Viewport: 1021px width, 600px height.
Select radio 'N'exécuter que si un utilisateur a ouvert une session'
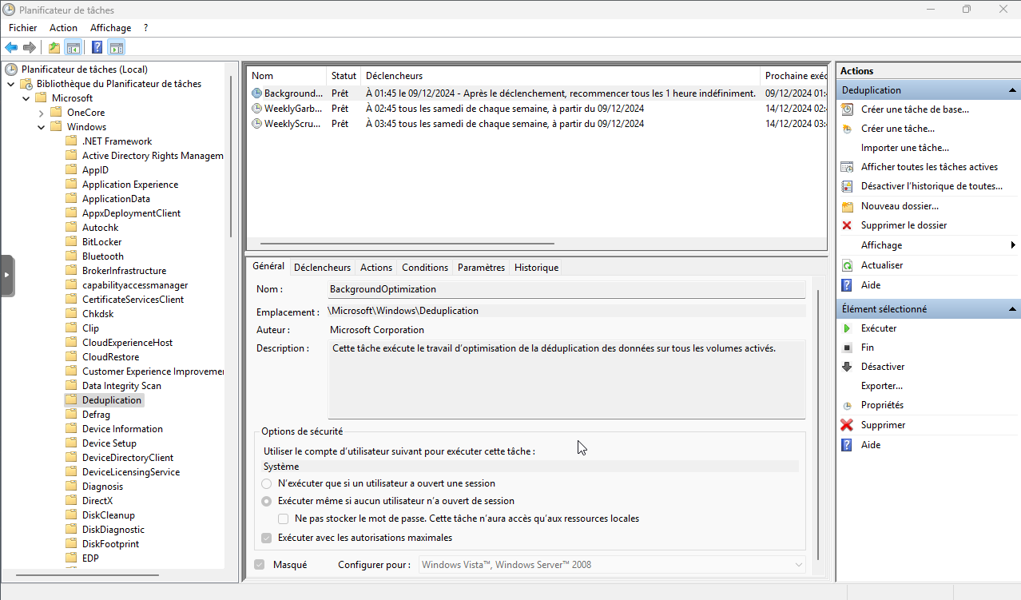(x=267, y=483)
